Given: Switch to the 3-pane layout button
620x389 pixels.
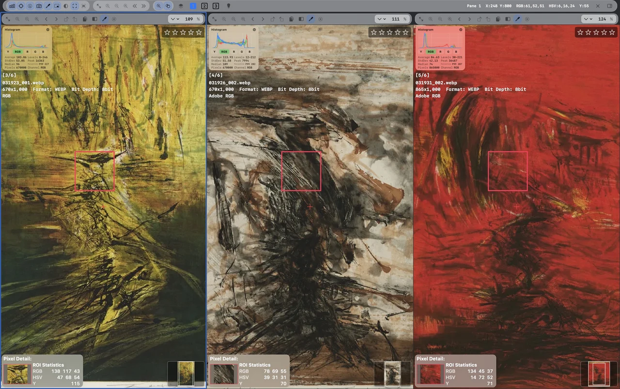Looking at the screenshot, I should click(x=216, y=6).
